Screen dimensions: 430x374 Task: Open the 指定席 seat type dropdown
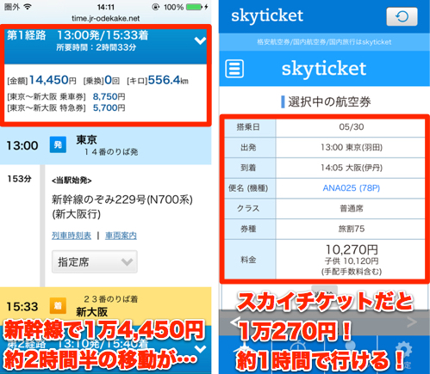click(x=95, y=261)
